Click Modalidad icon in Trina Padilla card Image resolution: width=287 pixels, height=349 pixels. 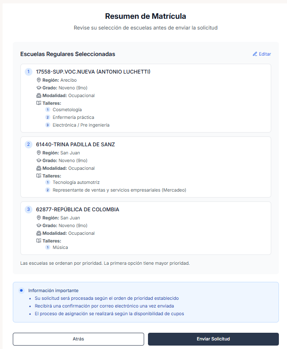(x=39, y=168)
